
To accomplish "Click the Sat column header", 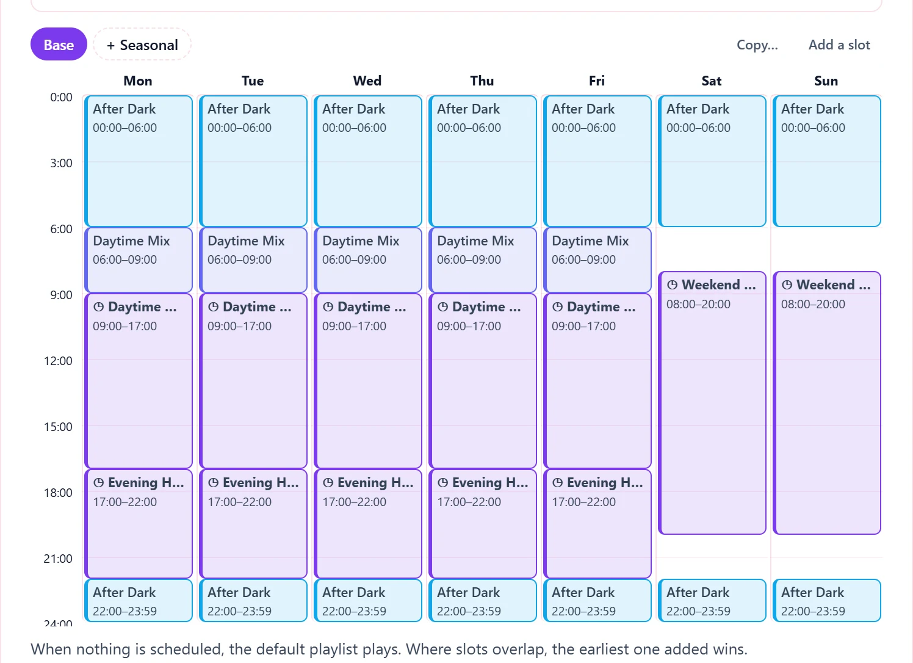I will tap(712, 81).
